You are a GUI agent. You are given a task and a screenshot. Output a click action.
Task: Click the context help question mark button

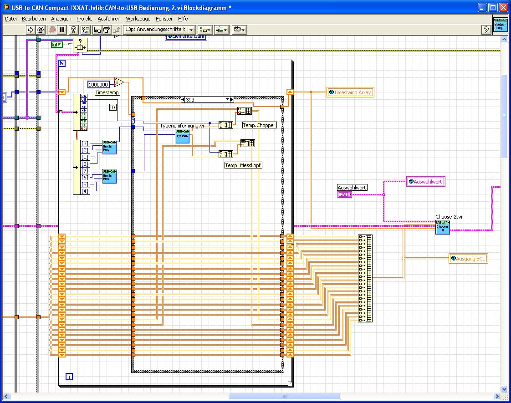coord(486,30)
